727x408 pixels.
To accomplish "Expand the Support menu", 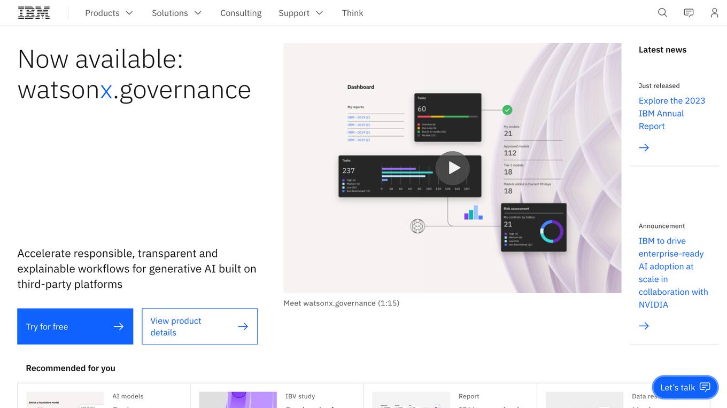I will pyautogui.click(x=300, y=13).
